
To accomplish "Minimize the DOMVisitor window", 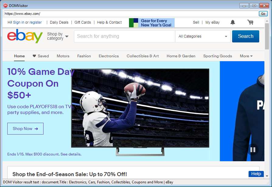I will tap(244, 6).
